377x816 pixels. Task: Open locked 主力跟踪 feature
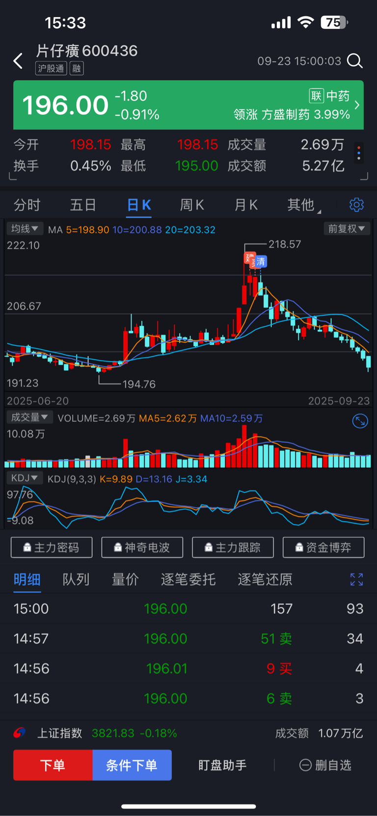coord(233,547)
